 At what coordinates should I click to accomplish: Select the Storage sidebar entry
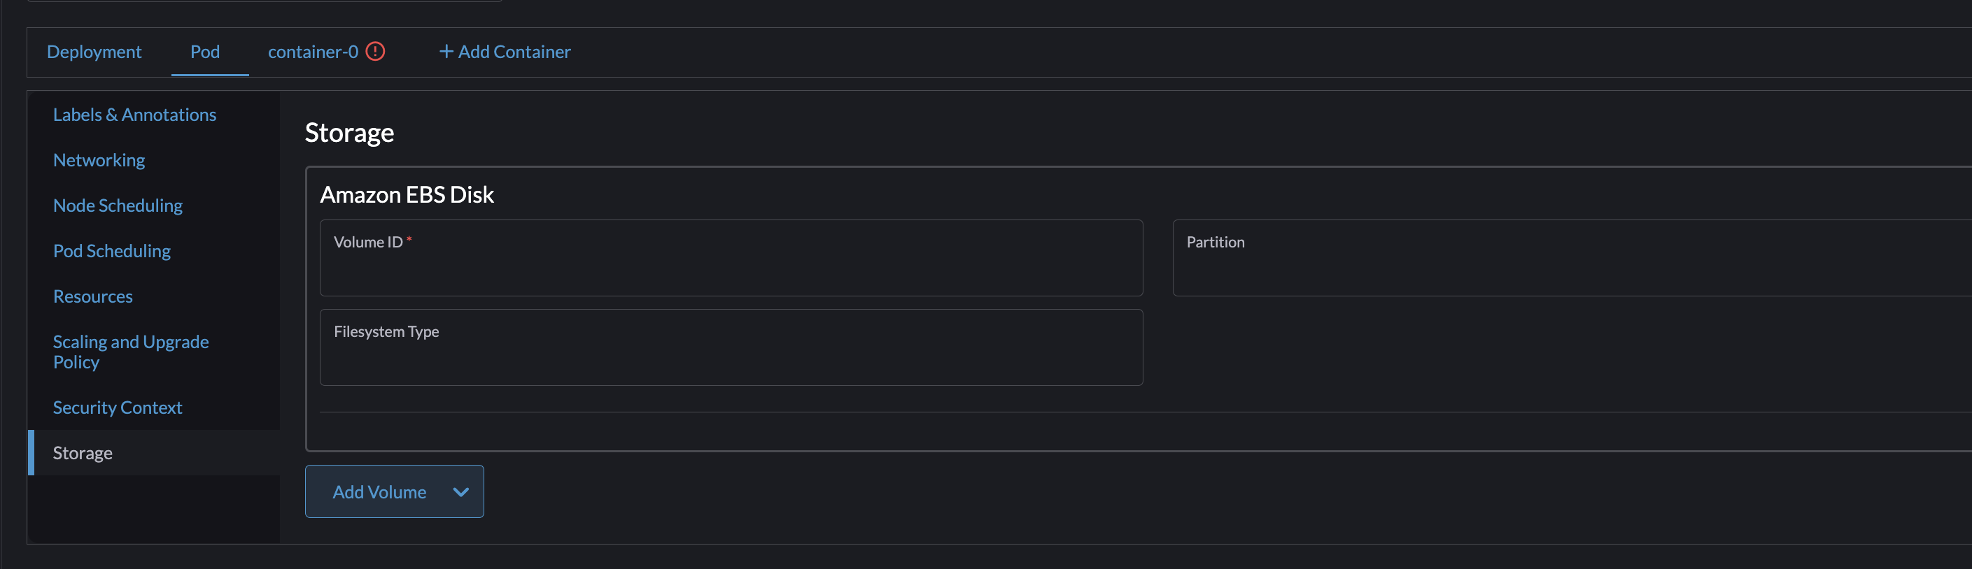coord(82,452)
